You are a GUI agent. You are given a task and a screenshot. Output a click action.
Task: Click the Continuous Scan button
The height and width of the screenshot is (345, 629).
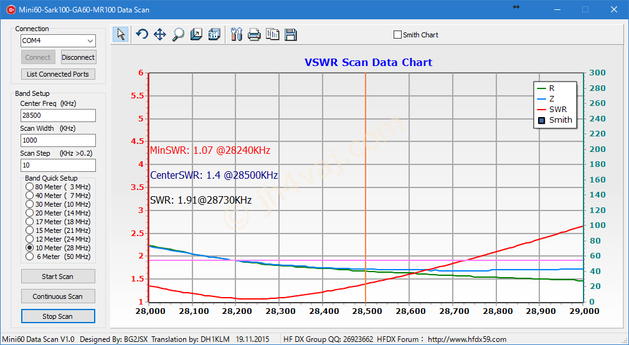pos(58,296)
